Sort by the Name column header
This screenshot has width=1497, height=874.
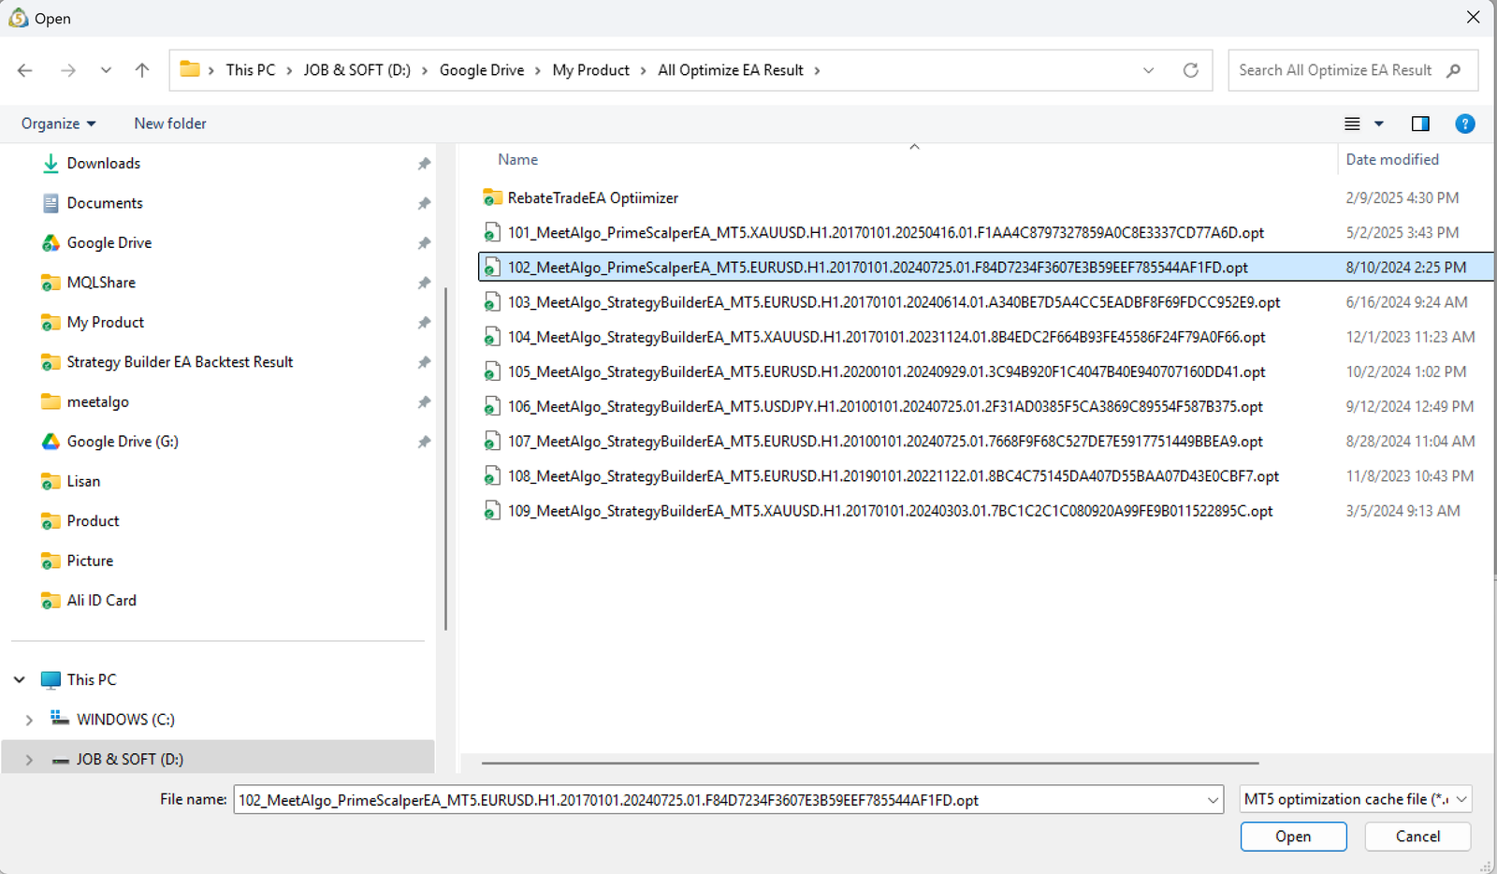pyautogui.click(x=517, y=160)
